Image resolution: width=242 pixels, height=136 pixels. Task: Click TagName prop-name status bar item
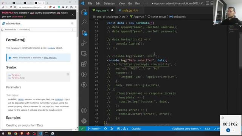click(x=186, y=128)
